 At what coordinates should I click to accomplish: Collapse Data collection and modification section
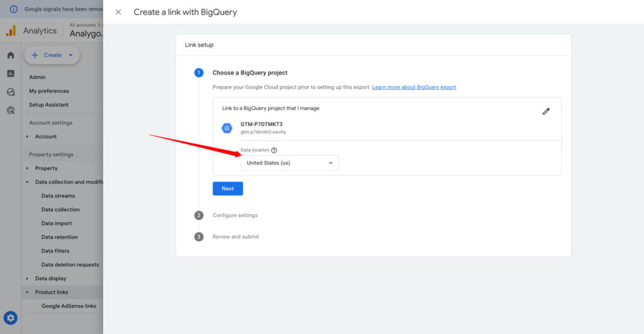pos(27,182)
